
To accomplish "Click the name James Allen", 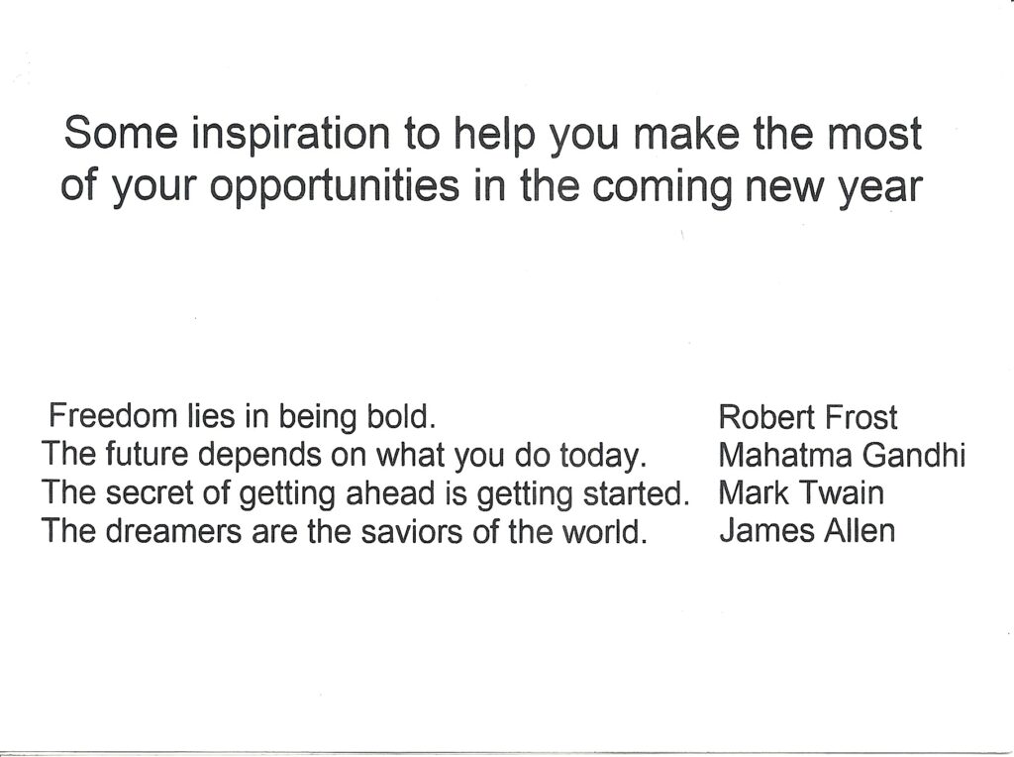I will click(x=807, y=531).
